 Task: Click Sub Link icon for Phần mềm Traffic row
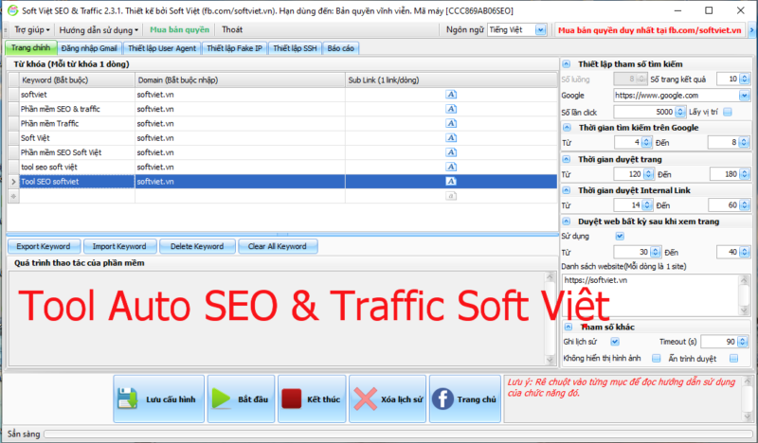(x=451, y=124)
